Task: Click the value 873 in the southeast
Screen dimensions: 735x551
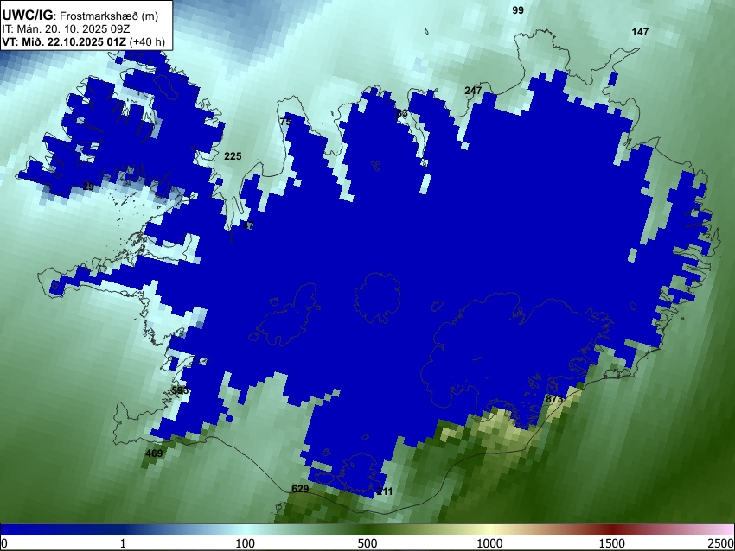Action: click(x=554, y=399)
